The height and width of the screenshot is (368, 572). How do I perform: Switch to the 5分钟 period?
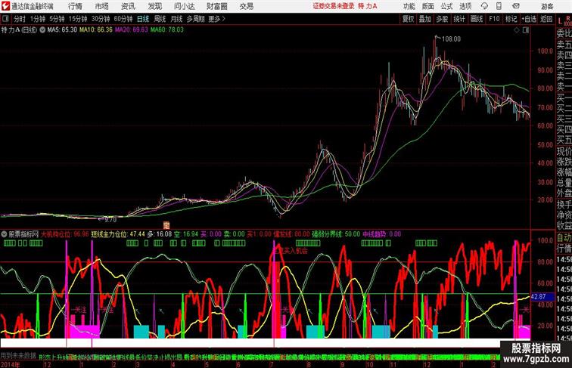pos(57,19)
